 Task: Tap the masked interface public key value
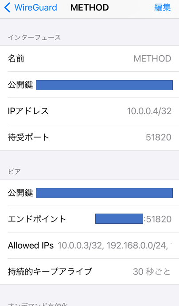(104, 85)
